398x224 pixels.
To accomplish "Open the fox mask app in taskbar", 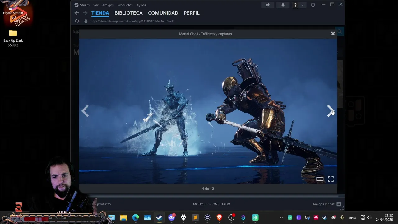I will [183, 217].
